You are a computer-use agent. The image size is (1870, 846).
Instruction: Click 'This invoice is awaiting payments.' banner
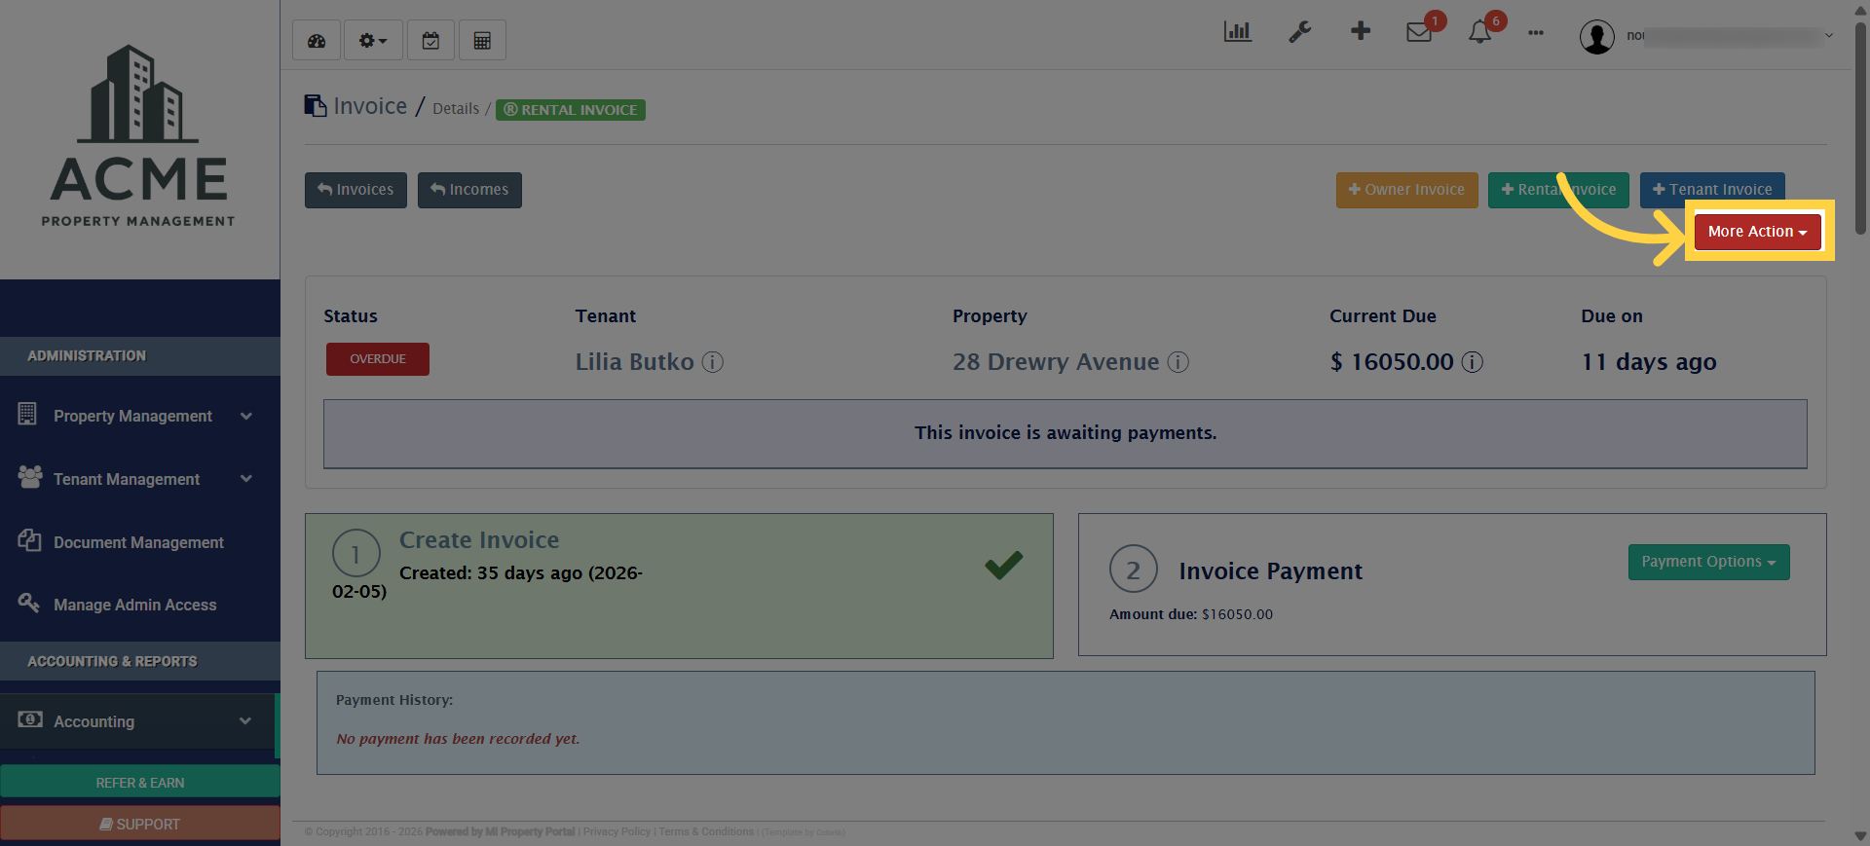(1066, 433)
